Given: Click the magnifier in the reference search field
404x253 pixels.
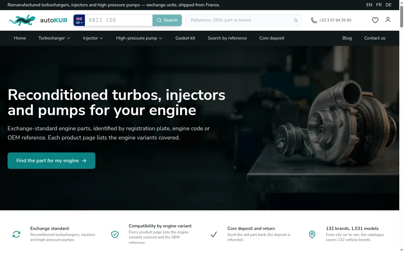Looking at the screenshot, I should tap(296, 20).
